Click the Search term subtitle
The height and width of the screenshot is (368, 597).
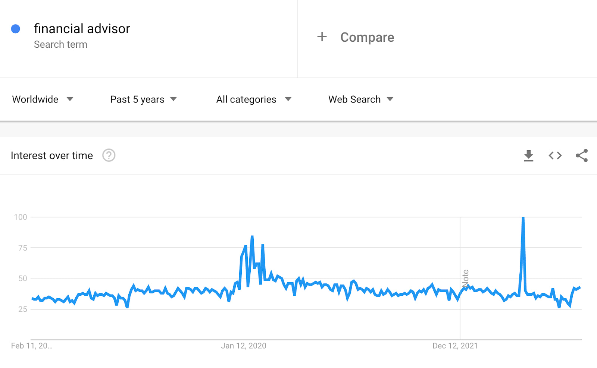tap(61, 44)
